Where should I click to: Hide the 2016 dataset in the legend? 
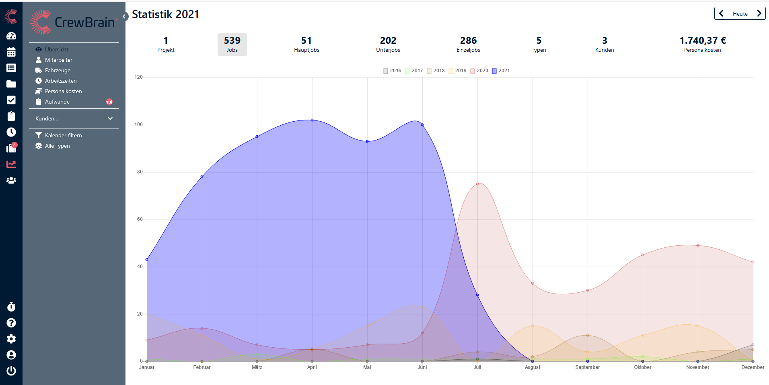pyautogui.click(x=392, y=71)
